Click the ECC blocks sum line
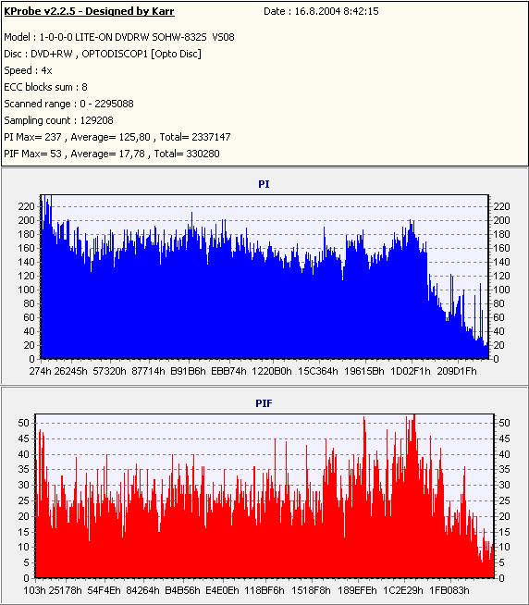Screen dimensions: 529x605 [x=45, y=87]
